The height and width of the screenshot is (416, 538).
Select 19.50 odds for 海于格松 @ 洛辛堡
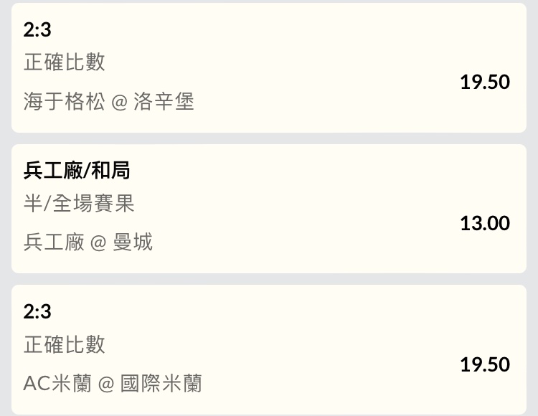(485, 82)
